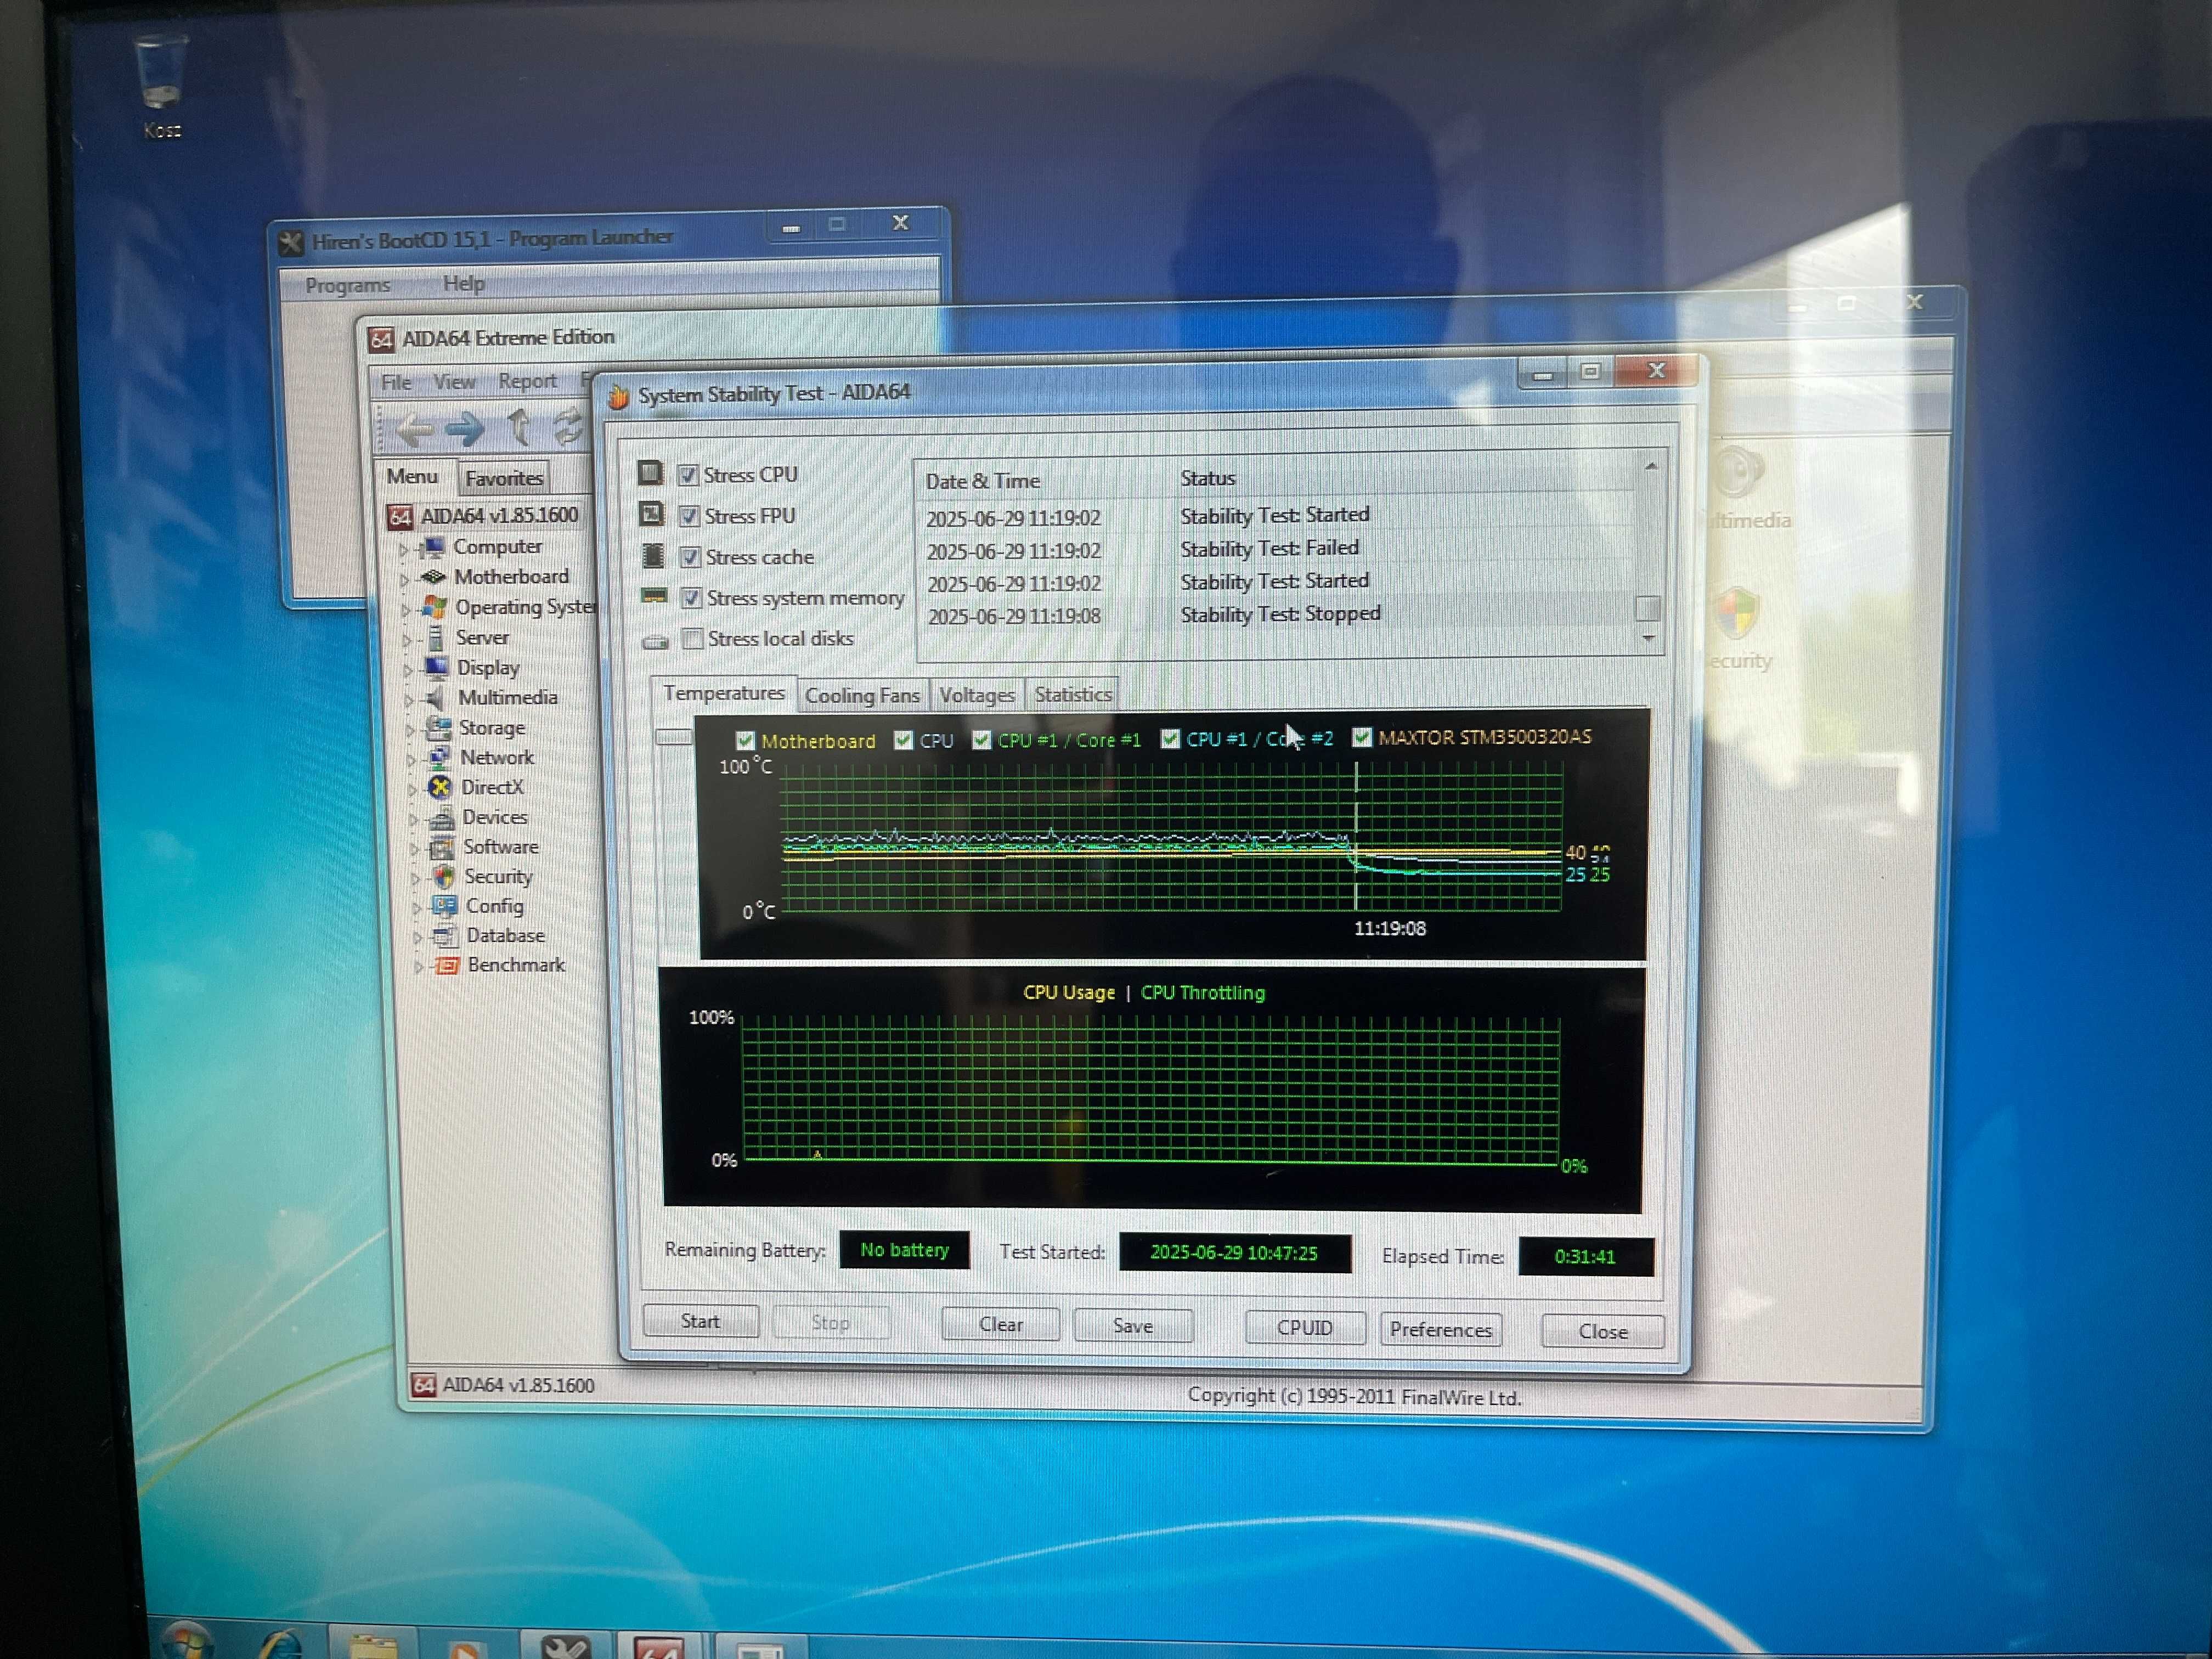Click the Stress CPU chip icon
This screenshot has width=2212, height=1659.
tap(651, 472)
